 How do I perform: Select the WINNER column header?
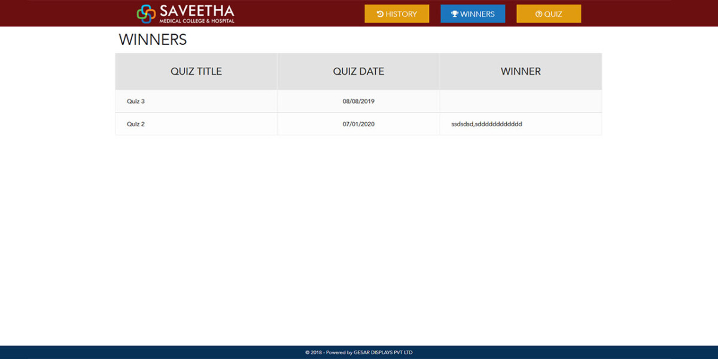tap(521, 71)
